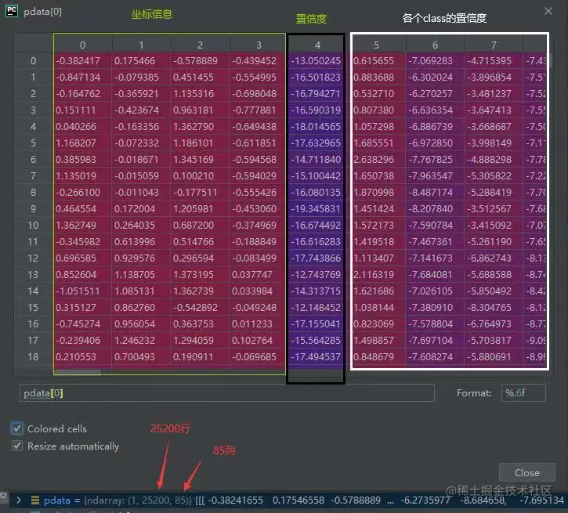Click cell with value -19.345831
Screen dimensions: 568x513
(x=317, y=209)
